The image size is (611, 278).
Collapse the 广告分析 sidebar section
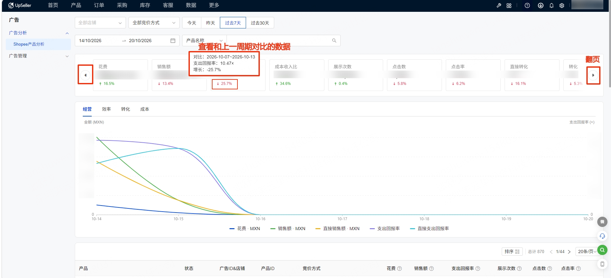click(x=38, y=33)
